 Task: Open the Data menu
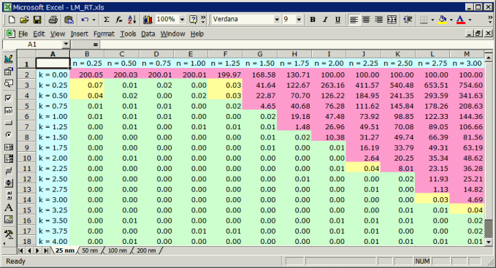(x=148, y=34)
